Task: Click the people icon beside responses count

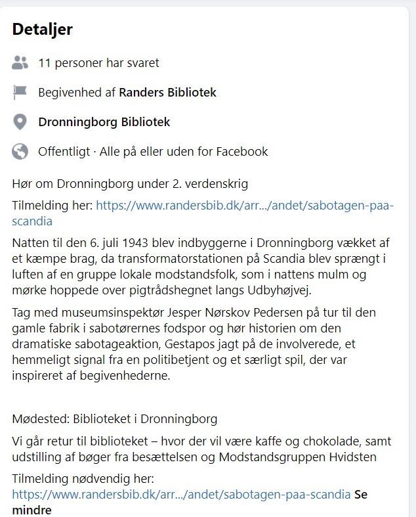Action: (x=20, y=62)
